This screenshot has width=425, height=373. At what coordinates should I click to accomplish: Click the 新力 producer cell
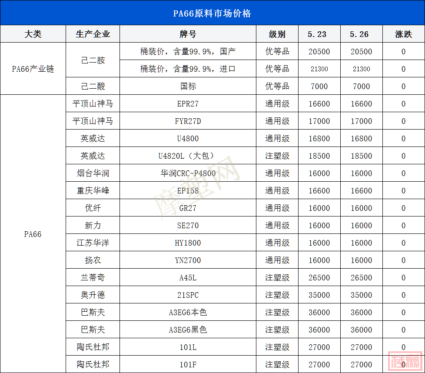click(x=93, y=225)
